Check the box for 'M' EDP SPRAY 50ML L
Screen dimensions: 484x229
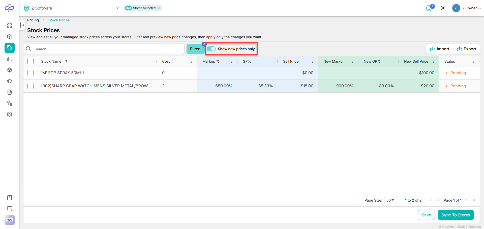point(31,73)
